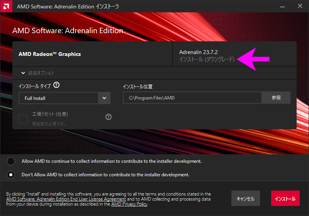Viewport: 309px width, 216px height.
Task: Click the install location path field
Action: 192,98
